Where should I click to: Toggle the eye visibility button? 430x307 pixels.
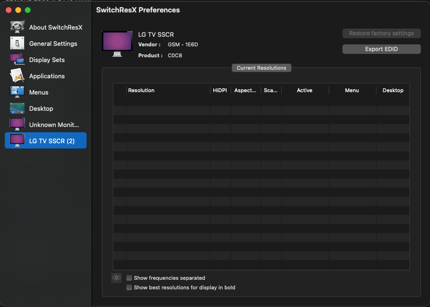pyautogui.click(x=116, y=278)
